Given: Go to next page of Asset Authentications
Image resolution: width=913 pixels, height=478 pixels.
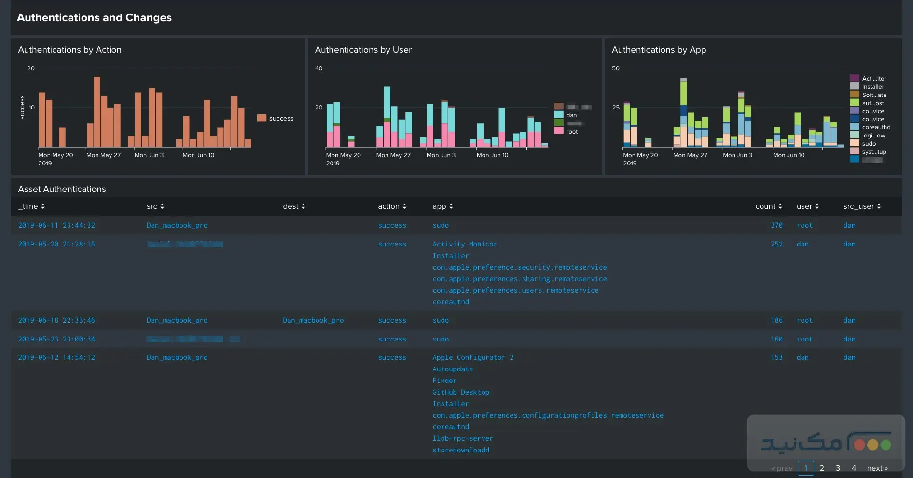Looking at the screenshot, I should [877, 468].
